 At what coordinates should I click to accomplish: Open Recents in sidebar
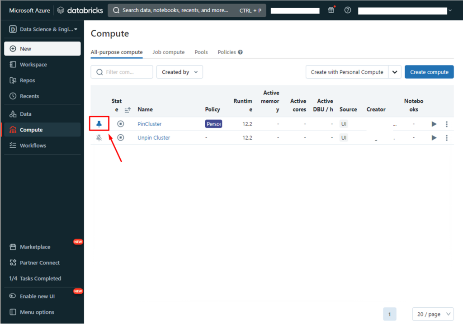(x=42, y=96)
